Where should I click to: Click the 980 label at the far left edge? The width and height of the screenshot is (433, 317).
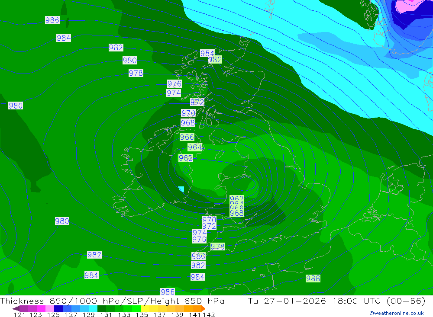16,106
